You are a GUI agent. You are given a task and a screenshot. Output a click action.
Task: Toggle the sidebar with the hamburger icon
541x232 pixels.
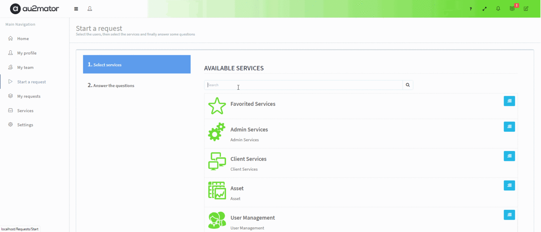tap(76, 8)
